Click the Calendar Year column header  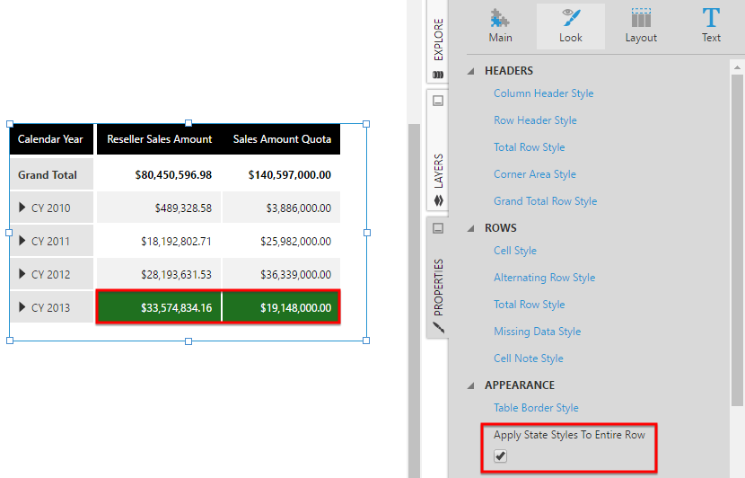(x=51, y=139)
